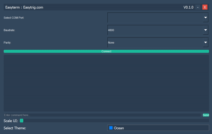Click the Scale UI slider handle

[x=22, y=121]
